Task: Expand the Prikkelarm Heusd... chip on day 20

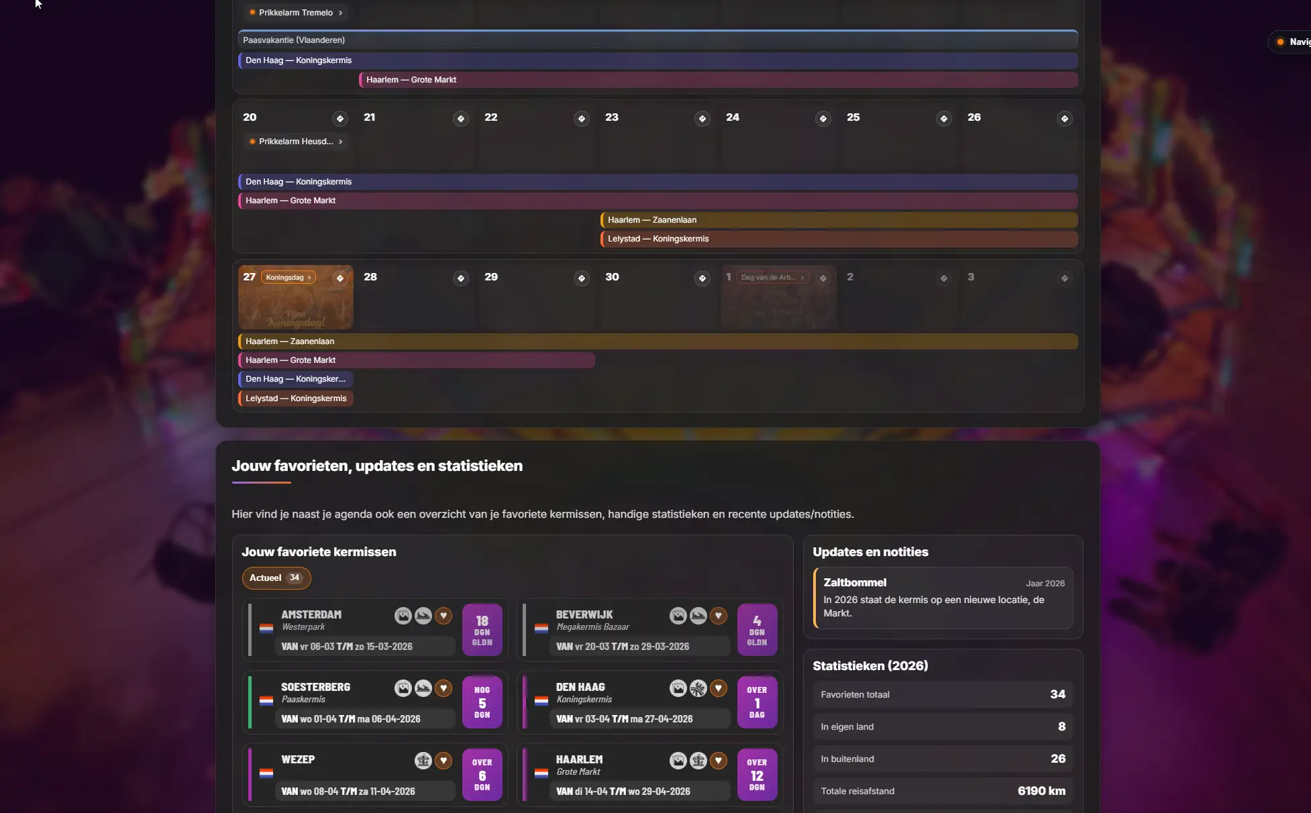Action: point(295,142)
